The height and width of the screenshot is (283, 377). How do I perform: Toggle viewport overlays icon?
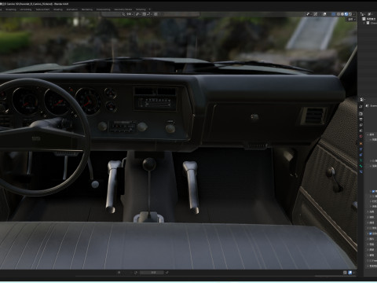(324, 14)
